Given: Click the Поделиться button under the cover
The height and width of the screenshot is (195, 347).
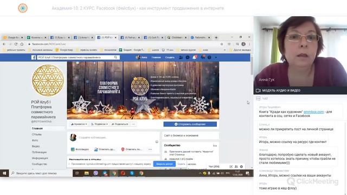Looking at the screenshot, I should 120,124.
